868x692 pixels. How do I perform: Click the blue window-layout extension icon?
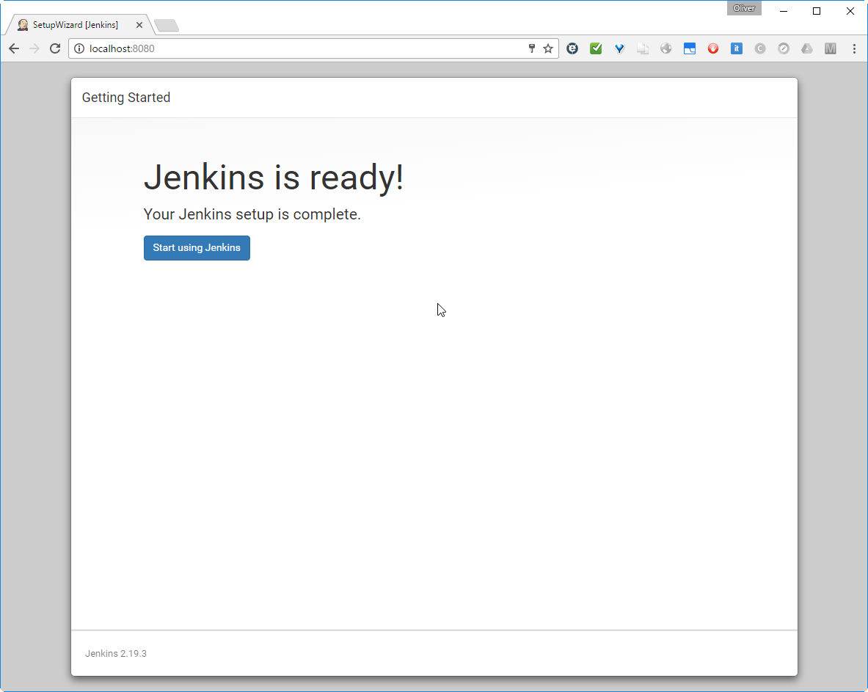(x=690, y=48)
